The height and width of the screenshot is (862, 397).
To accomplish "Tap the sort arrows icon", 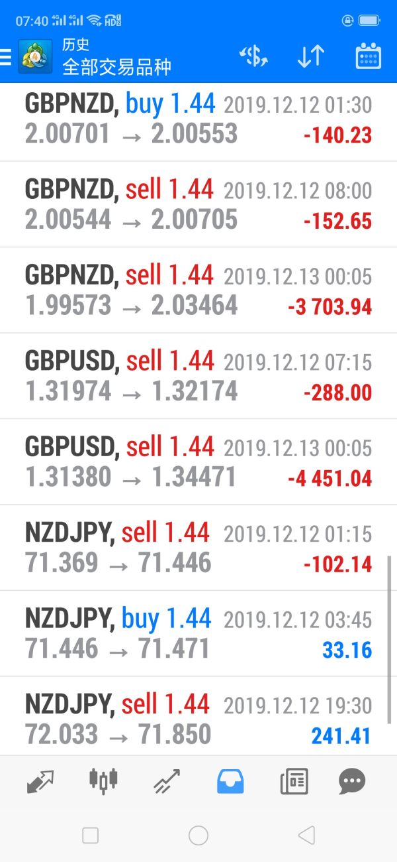I will [x=310, y=57].
